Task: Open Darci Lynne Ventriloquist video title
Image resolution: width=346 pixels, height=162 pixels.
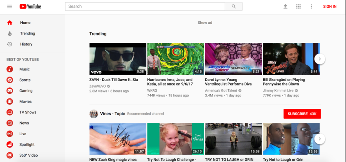Action: pos(228,82)
